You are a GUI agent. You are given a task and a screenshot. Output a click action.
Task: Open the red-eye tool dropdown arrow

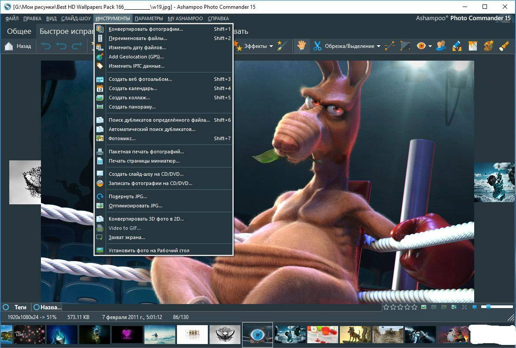[430, 46]
